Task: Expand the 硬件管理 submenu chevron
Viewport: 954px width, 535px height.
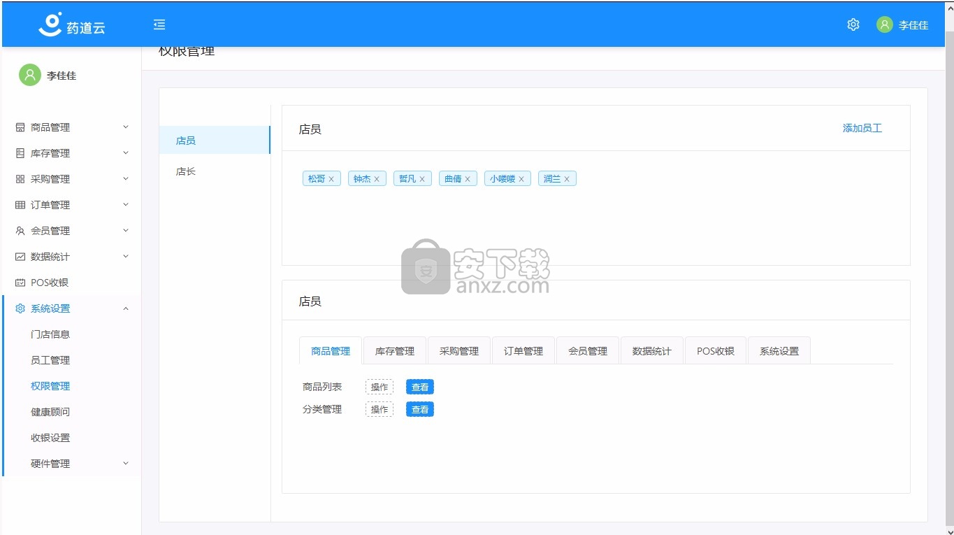Action: (x=126, y=463)
